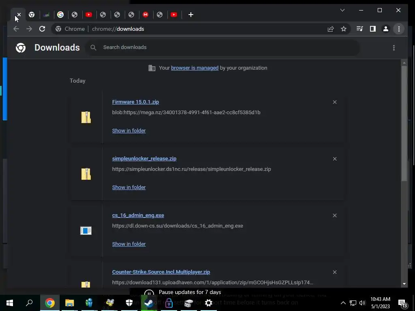Screen dimensions: 415x311
Task: Show simpleunlocker_release.zip in folder
Action: pyautogui.click(x=129, y=187)
